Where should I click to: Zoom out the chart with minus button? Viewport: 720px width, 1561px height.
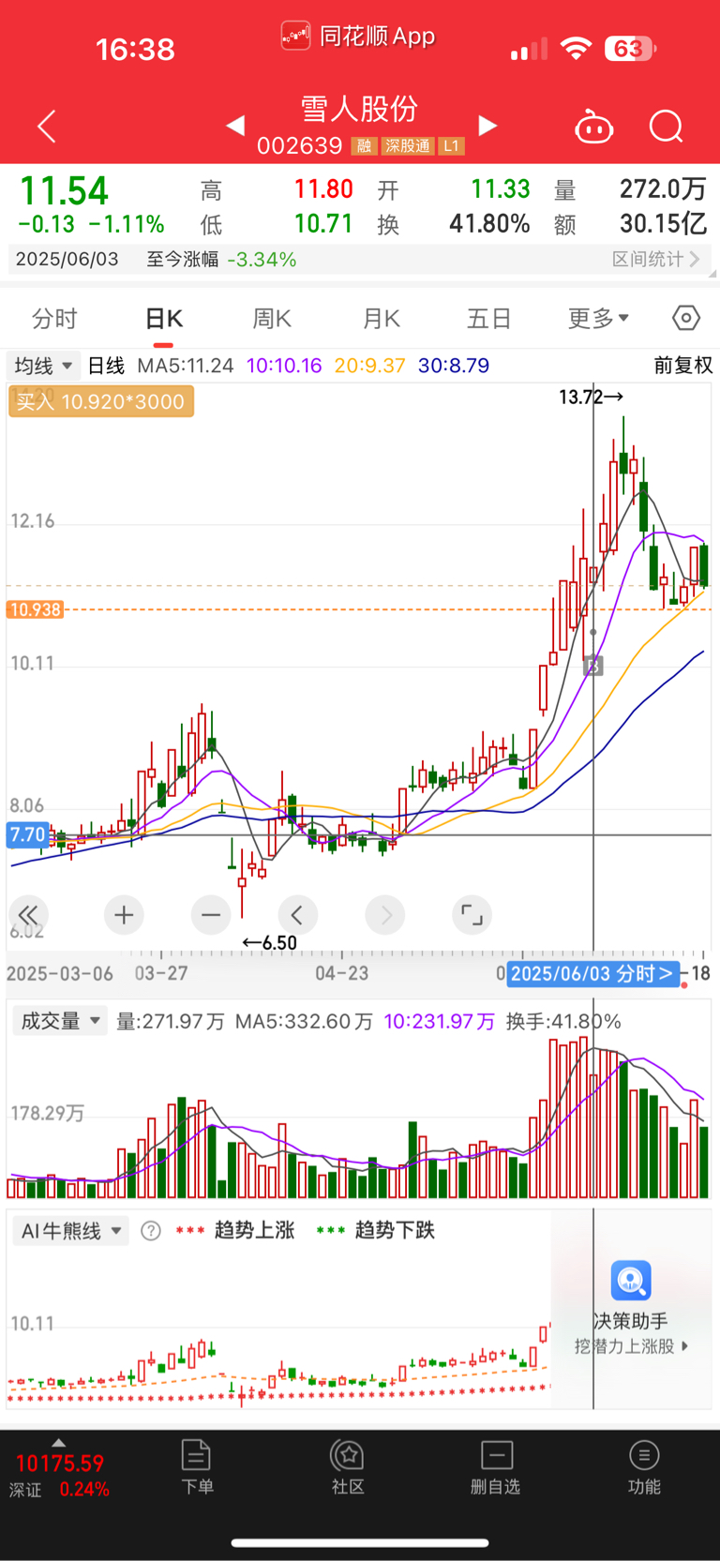(x=211, y=915)
